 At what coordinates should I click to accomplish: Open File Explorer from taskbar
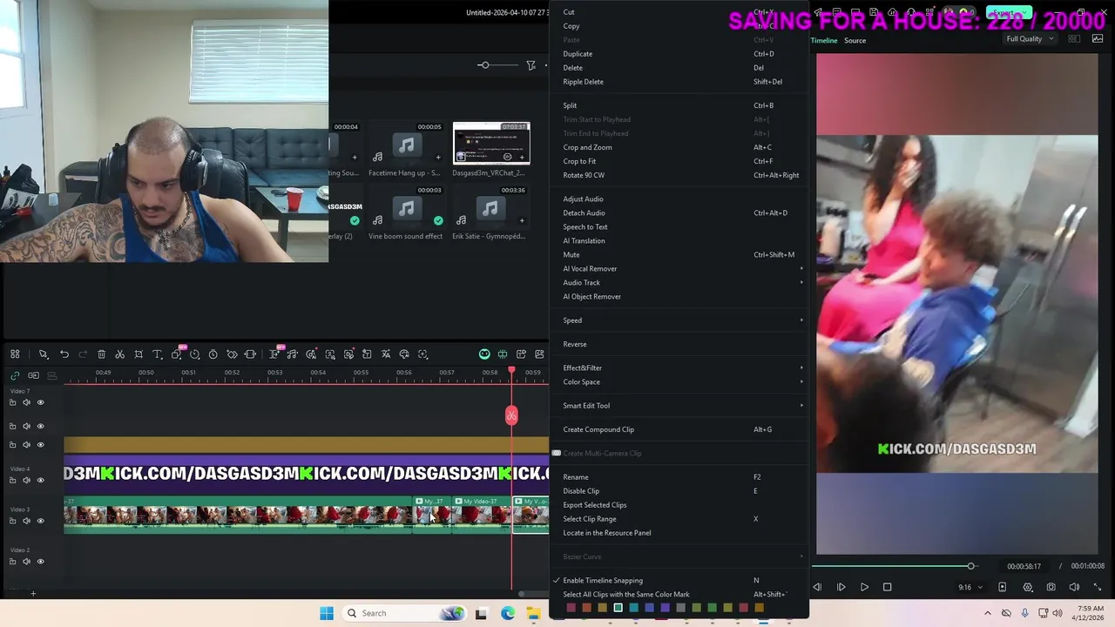[x=533, y=613]
